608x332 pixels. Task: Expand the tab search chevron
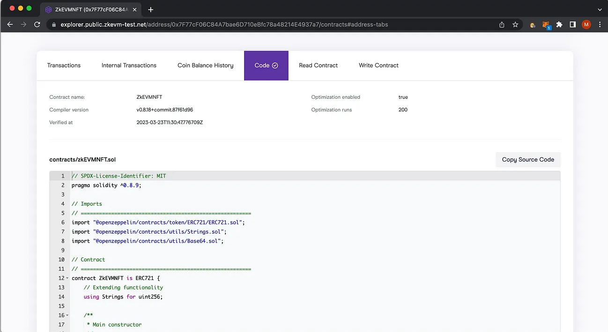click(x=600, y=9)
